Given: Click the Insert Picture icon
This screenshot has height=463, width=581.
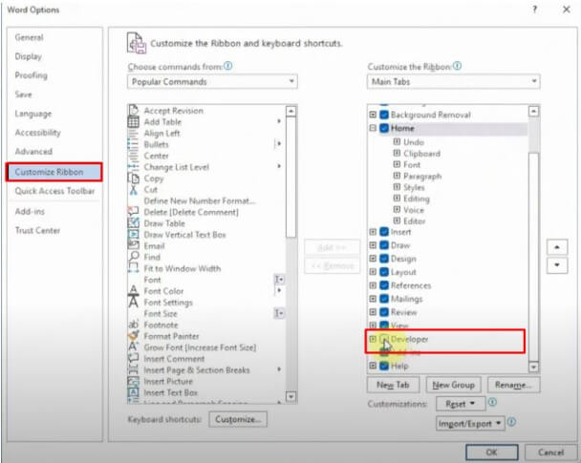Looking at the screenshot, I should tap(134, 381).
